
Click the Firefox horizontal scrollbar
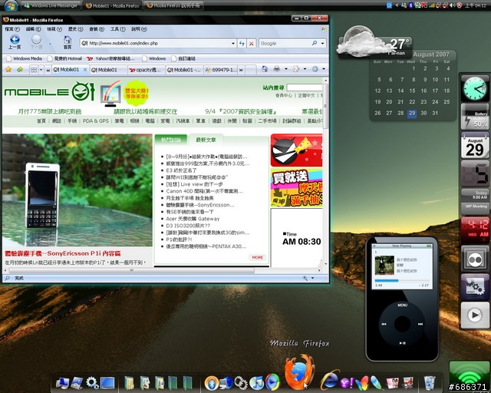click(x=131, y=270)
